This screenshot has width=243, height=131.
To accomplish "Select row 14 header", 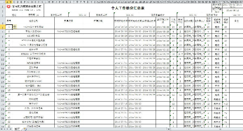I will (3, 68).
